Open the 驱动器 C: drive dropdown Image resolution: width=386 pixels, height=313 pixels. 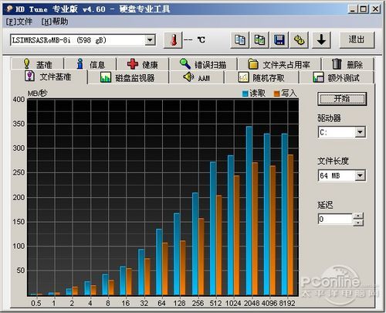point(360,132)
